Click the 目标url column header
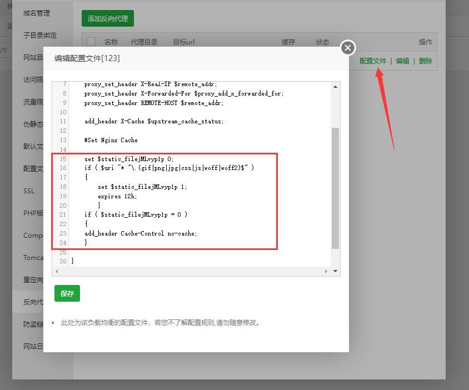The height and width of the screenshot is (390, 469). 183,42
